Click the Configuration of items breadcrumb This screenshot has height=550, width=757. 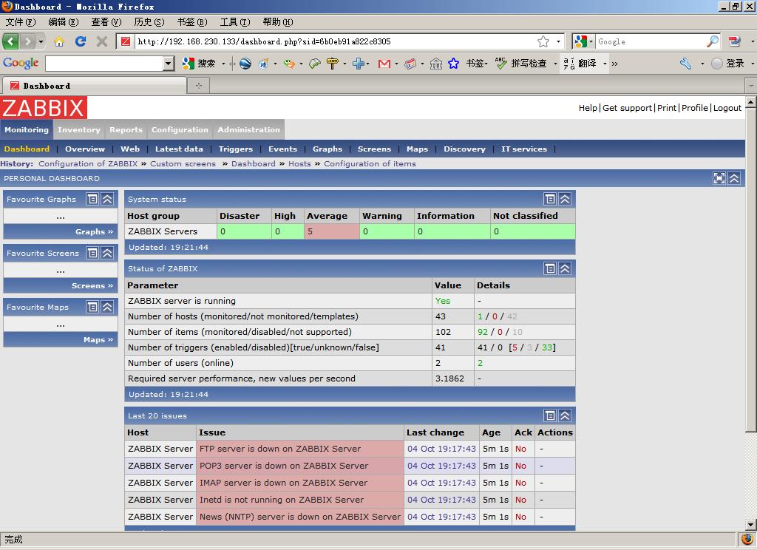coord(370,163)
